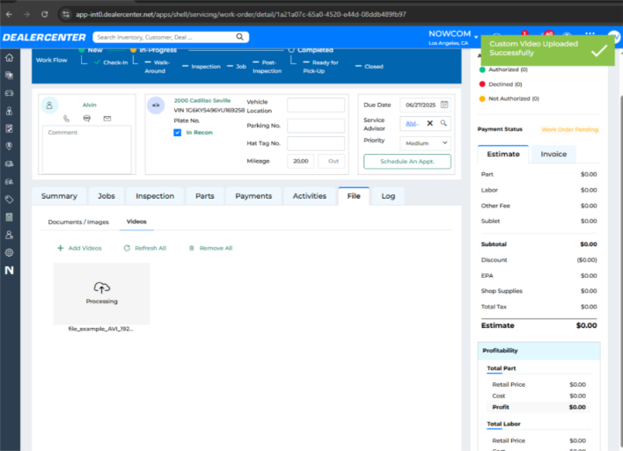Click Add Videos button
Image resolution: width=623 pixels, height=451 pixels.
coord(79,248)
